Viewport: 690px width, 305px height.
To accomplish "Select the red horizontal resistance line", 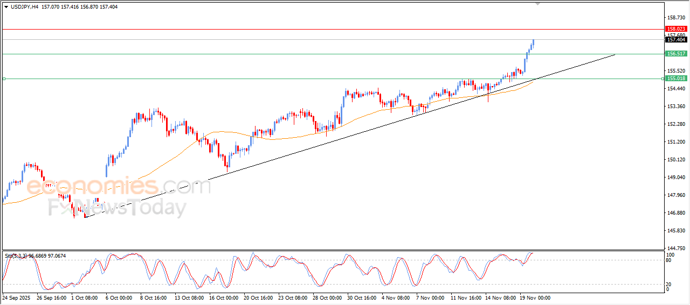I will [x=323, y=29].
